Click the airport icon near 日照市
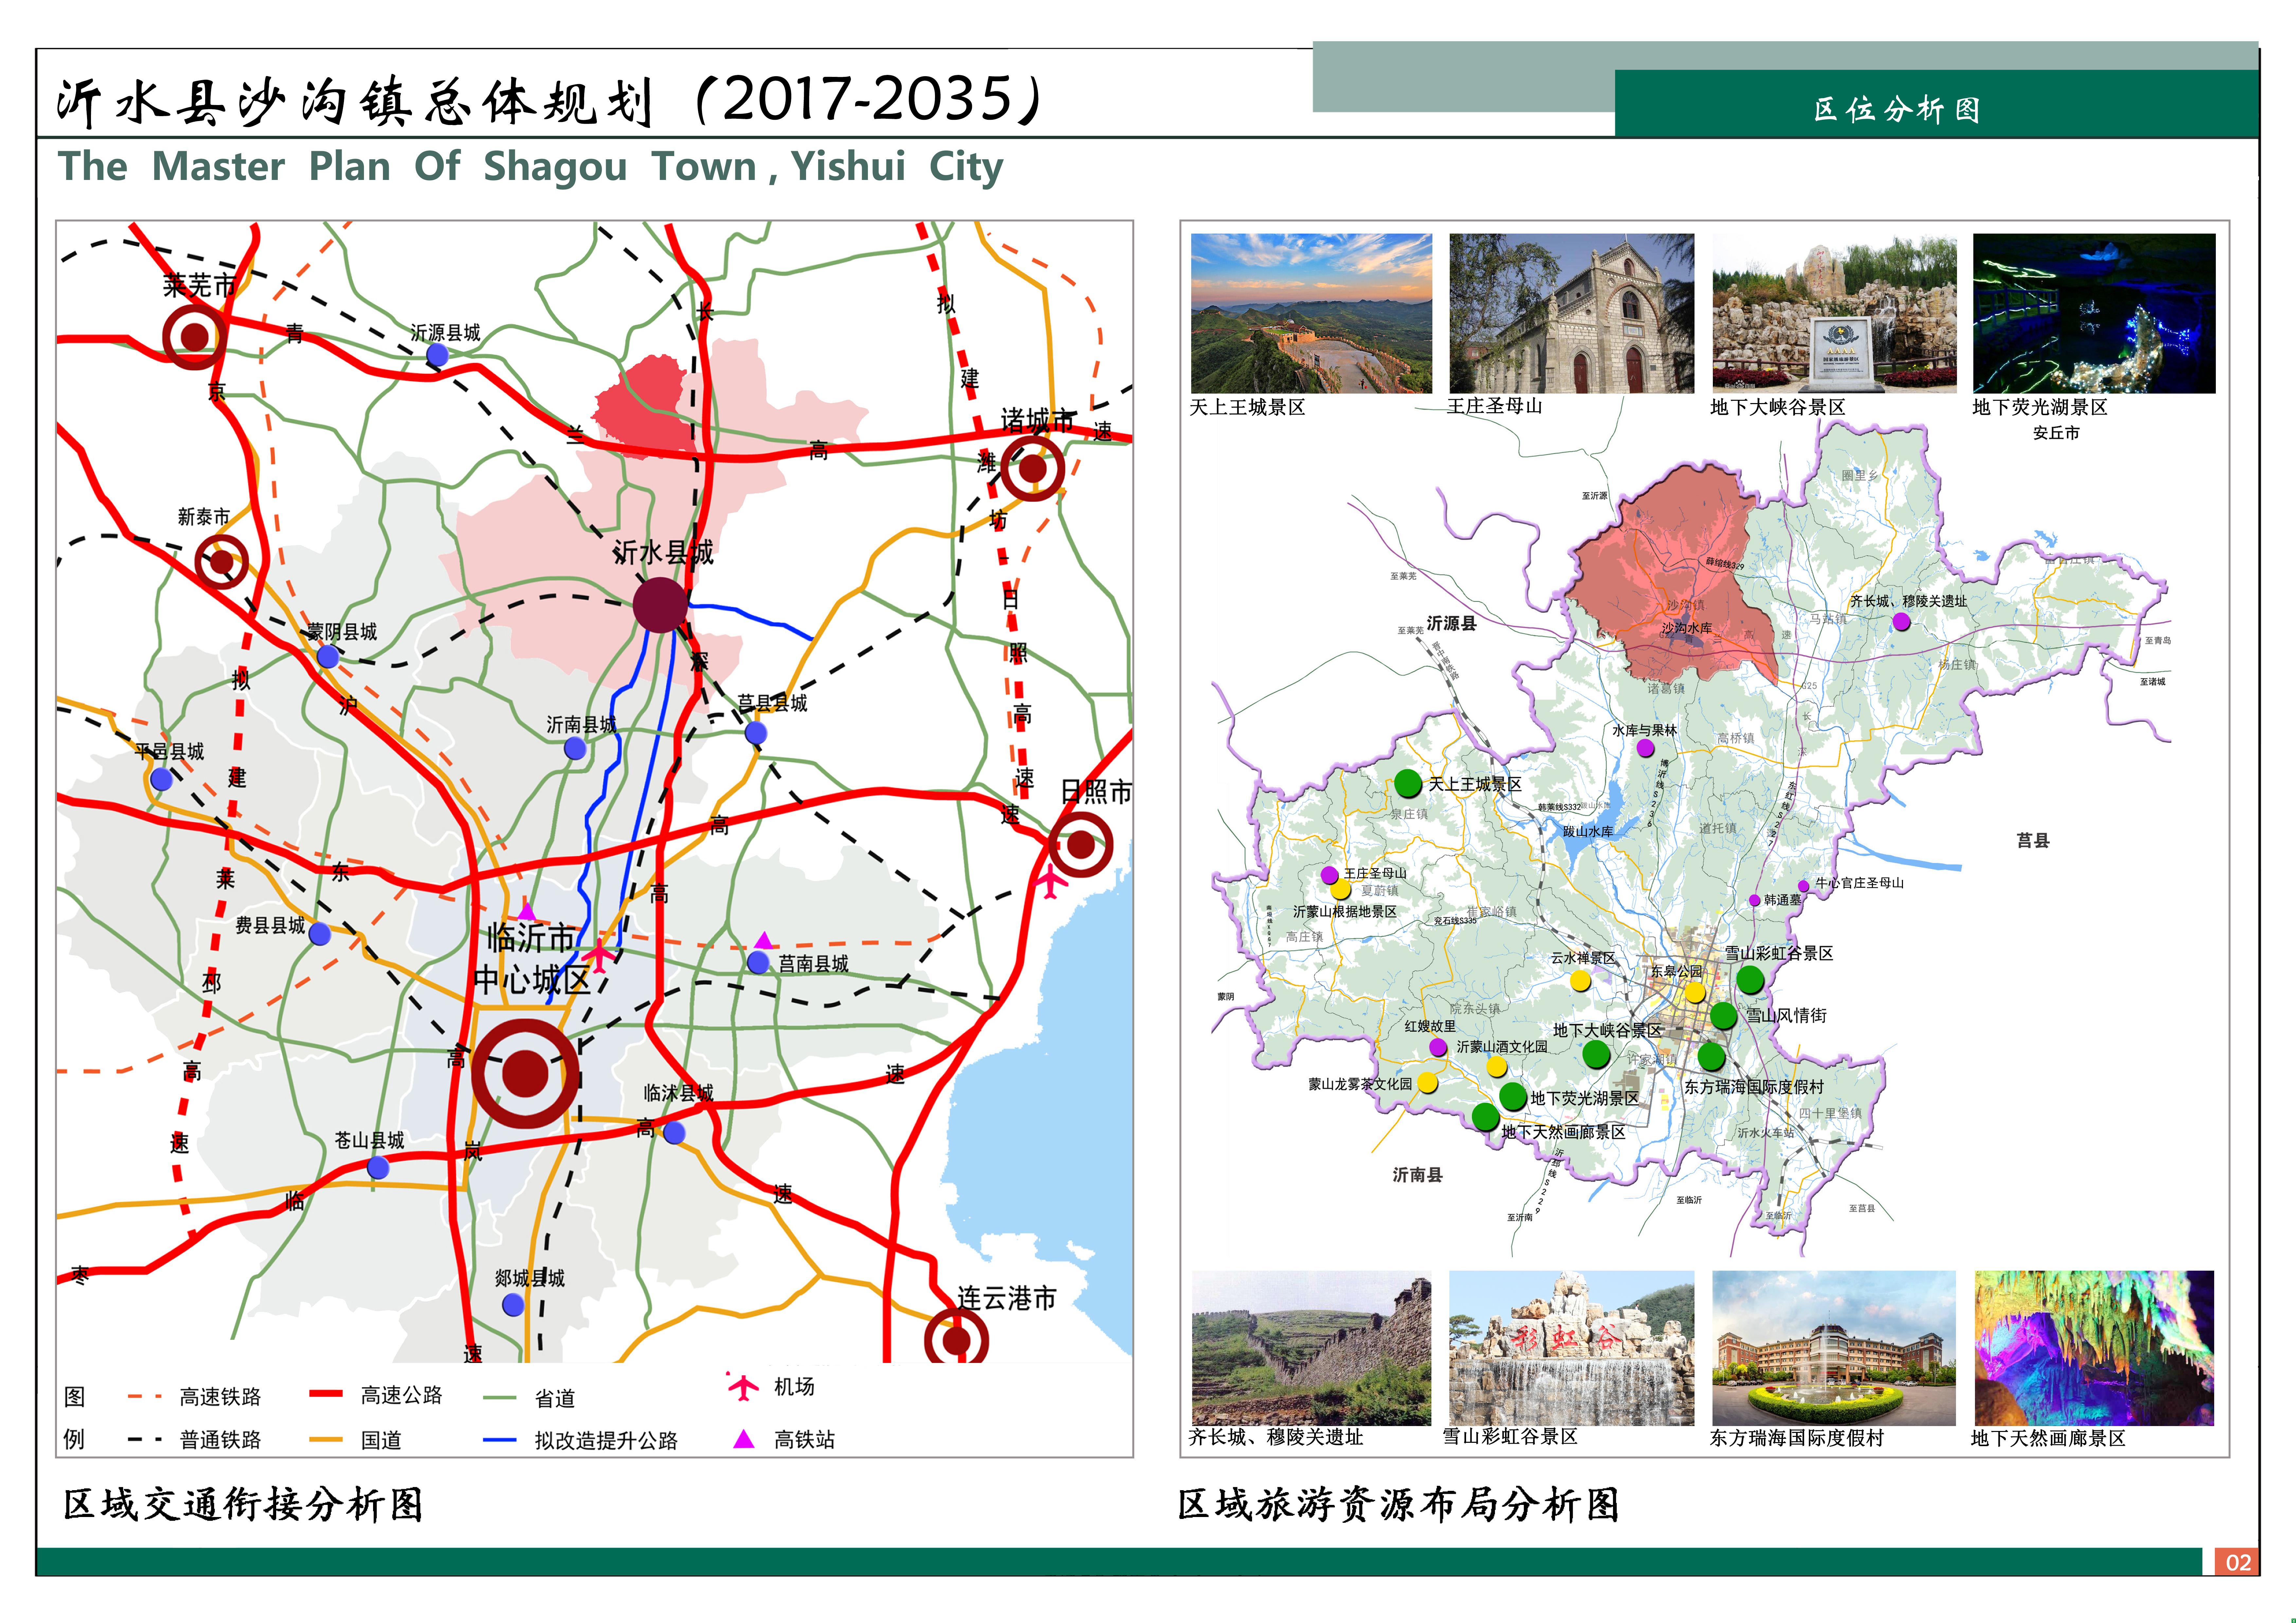The width and height of the screenshot is (2296, 1623). point(1050,883)
